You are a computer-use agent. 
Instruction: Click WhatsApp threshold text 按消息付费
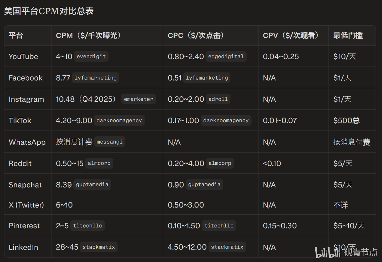point(352,142)
